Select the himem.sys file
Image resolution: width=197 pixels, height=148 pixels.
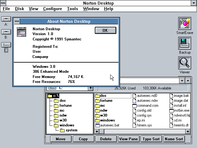click(142, 125)
